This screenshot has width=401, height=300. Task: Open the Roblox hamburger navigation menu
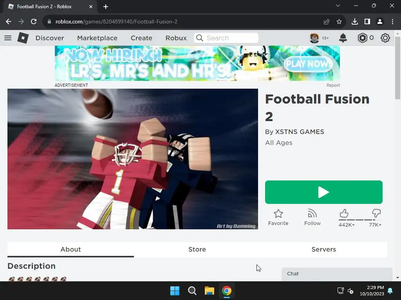[8, 38]
